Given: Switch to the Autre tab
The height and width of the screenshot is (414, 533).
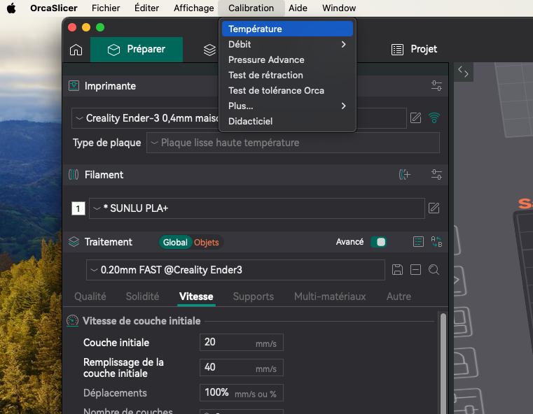Looking at the screenshot, I should tap(399, 297).
